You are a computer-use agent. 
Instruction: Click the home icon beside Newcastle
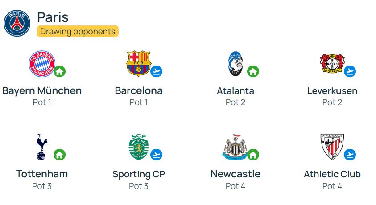pyautogui.click(x=253, y=155)
